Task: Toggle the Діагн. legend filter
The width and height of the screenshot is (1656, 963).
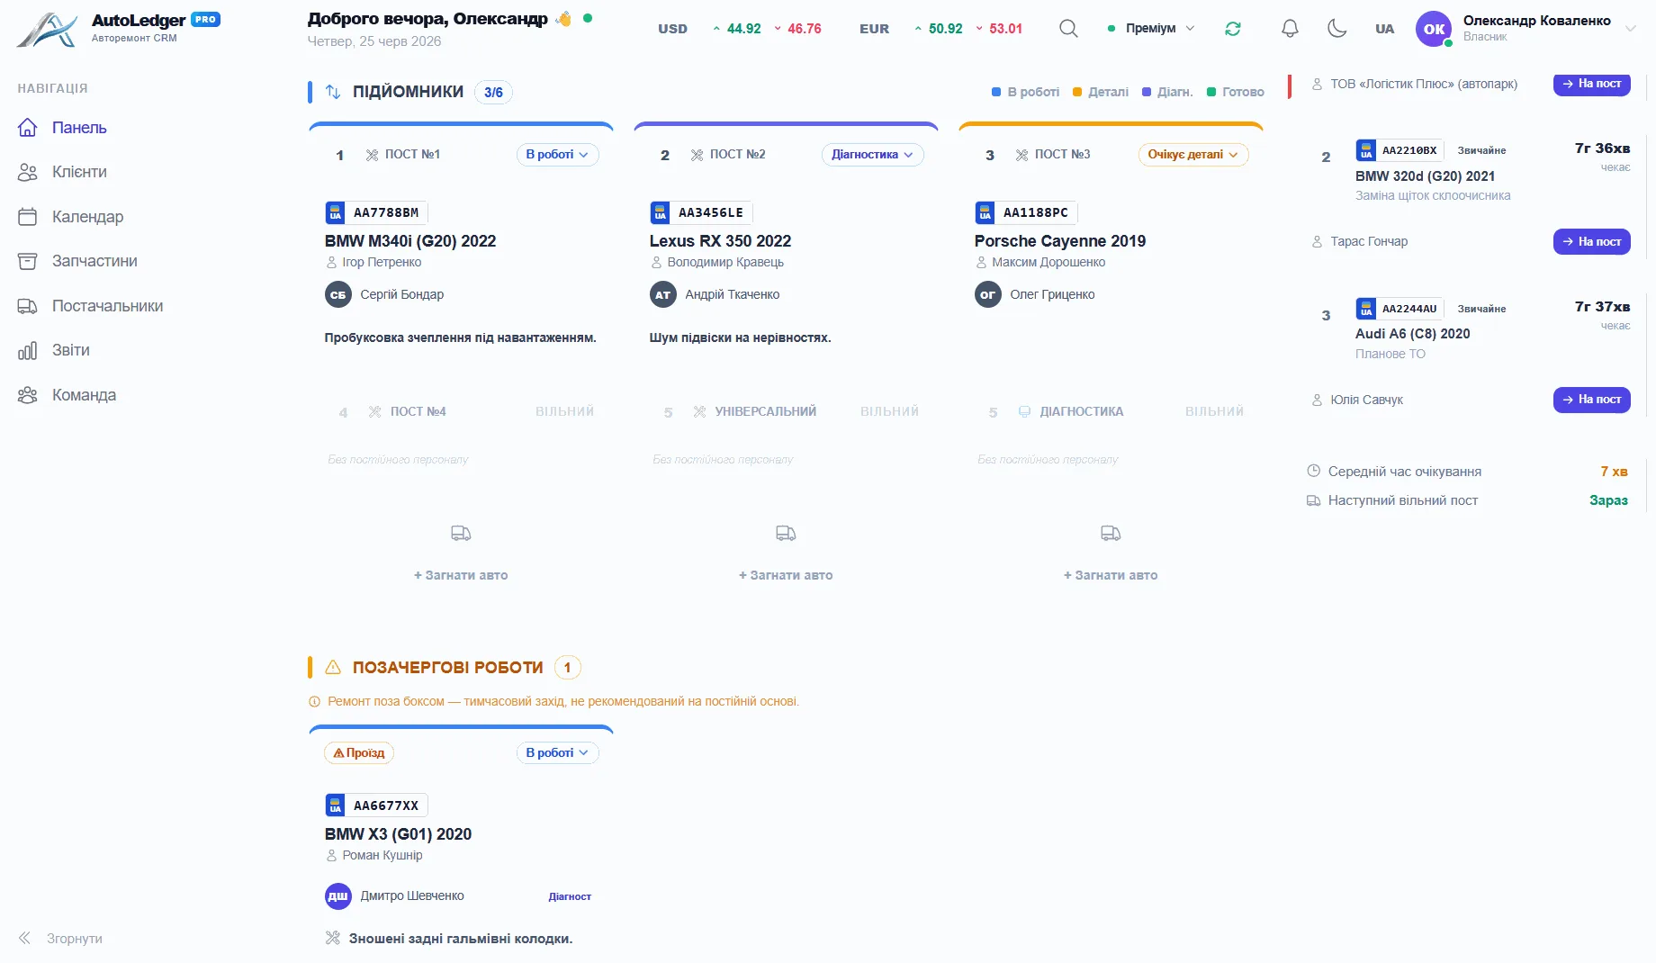Action: [1167, 92]
